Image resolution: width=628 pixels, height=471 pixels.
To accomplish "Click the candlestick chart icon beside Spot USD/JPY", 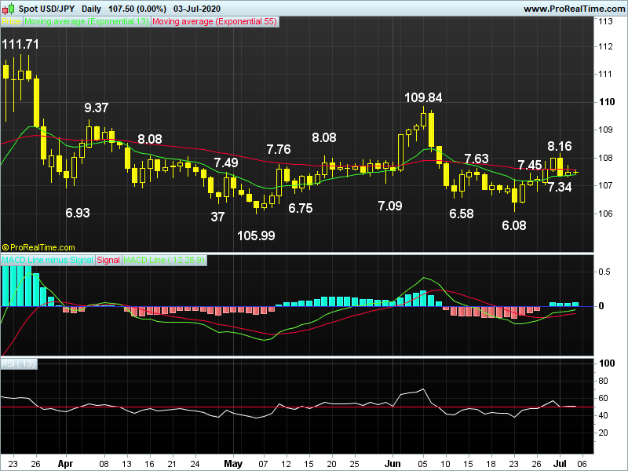I will coord(7,8).
